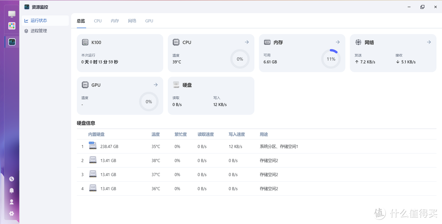
Task: Click the 39°C CPU temperature value
Action: [x=177, y=62]
